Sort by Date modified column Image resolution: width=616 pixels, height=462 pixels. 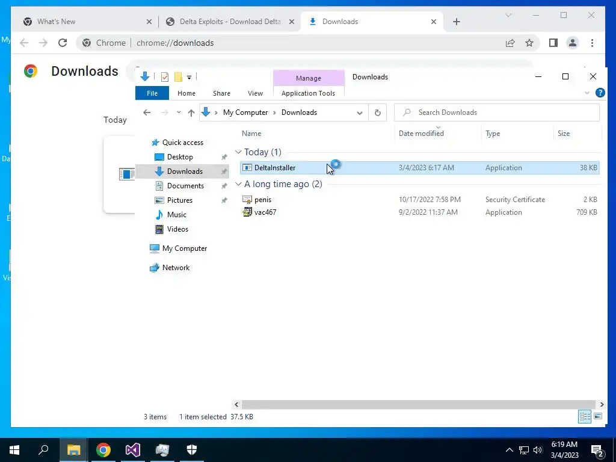pyautogui.click(x=421, y=134)
